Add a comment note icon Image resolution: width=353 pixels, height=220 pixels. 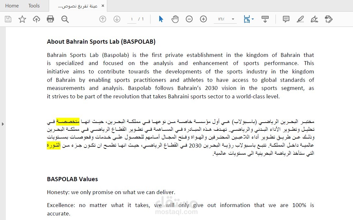pos(286,19)
